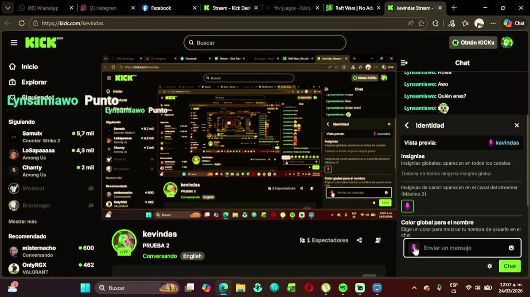Image resolution: width=530 pixels, height=297 pixels.
Task: Open Chanty channel in following list
Action: (x=52, y=171)
